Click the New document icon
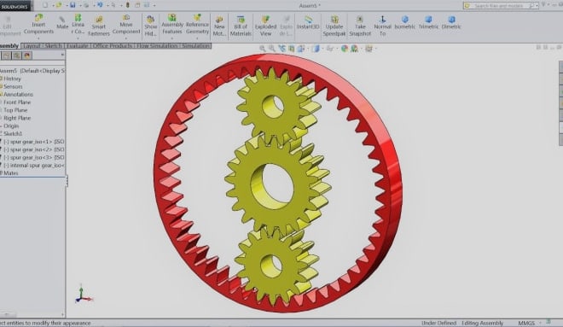This screenshot has width=563, height=327. coord(45,5)
